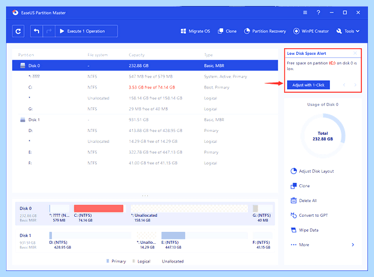
Task: Open the hamburger menu icon
Action: (305, 13)
